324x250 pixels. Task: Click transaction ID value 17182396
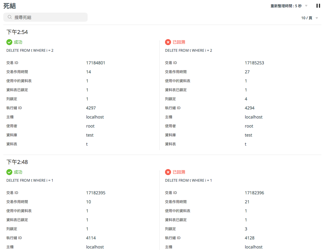(254, 193)
